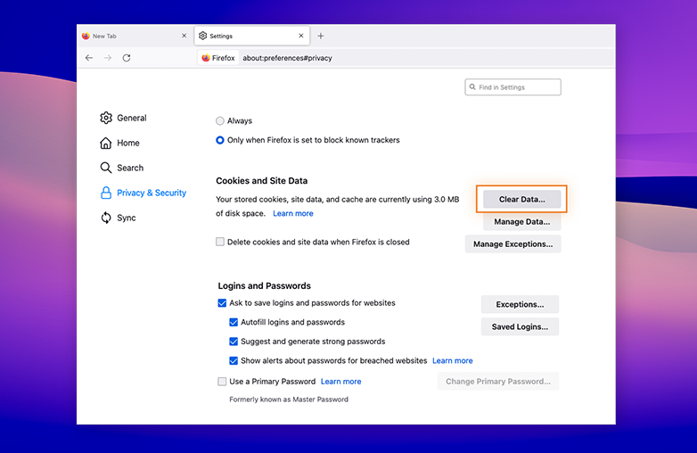Click the Search magnifier icon in the sidebar

[x=106, y=168]
